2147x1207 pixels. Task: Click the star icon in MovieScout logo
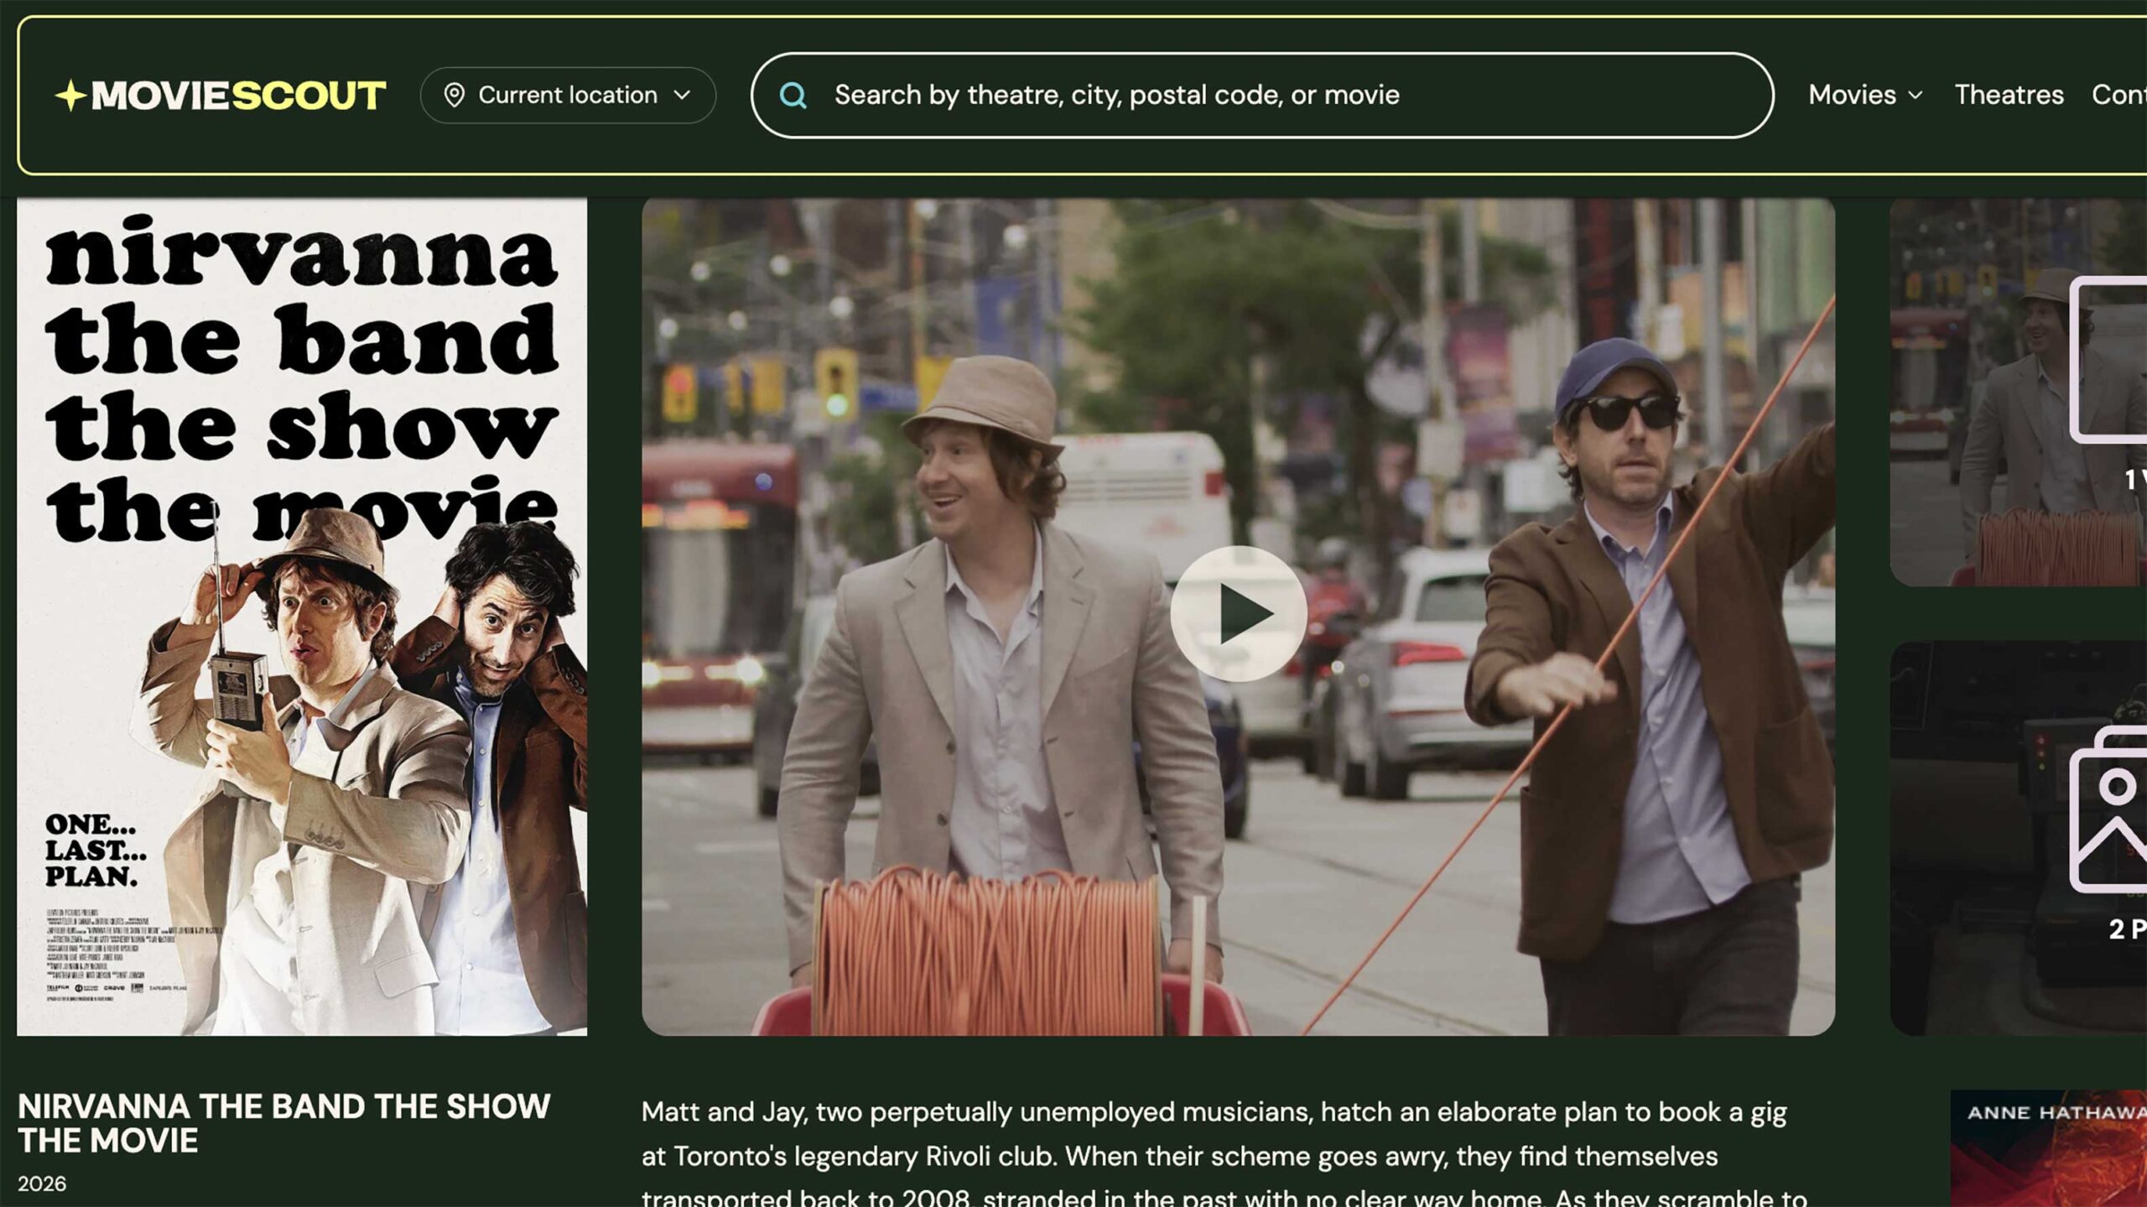click(x=71, y=96)
